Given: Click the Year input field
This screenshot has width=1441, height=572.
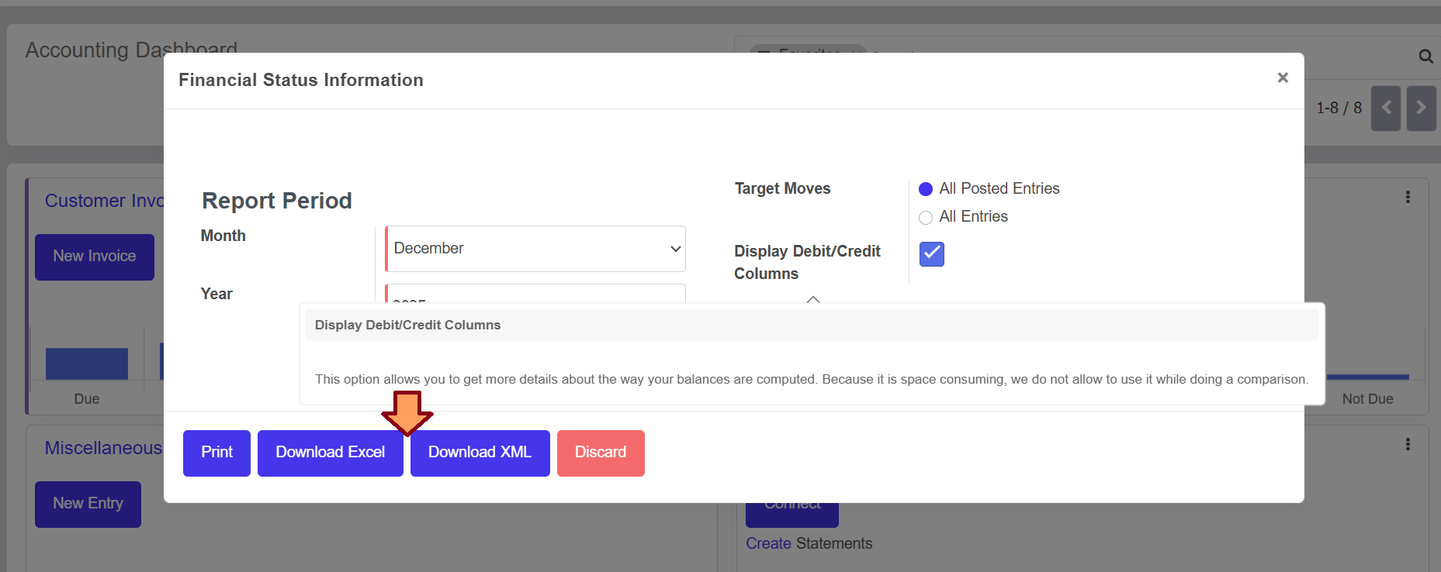Looking at the screenshot, I should [535, 295].
